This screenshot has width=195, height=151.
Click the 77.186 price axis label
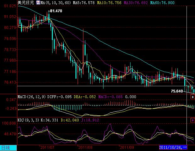point(10,72)
